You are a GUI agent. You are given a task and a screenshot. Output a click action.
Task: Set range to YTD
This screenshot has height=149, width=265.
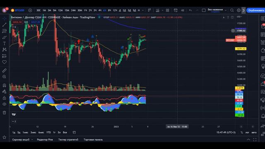[48, 132]
